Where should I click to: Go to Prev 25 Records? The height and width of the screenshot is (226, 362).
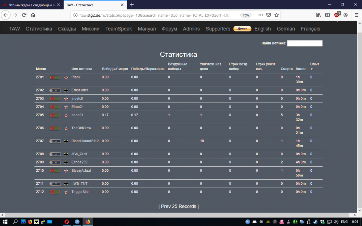point(179,206)
